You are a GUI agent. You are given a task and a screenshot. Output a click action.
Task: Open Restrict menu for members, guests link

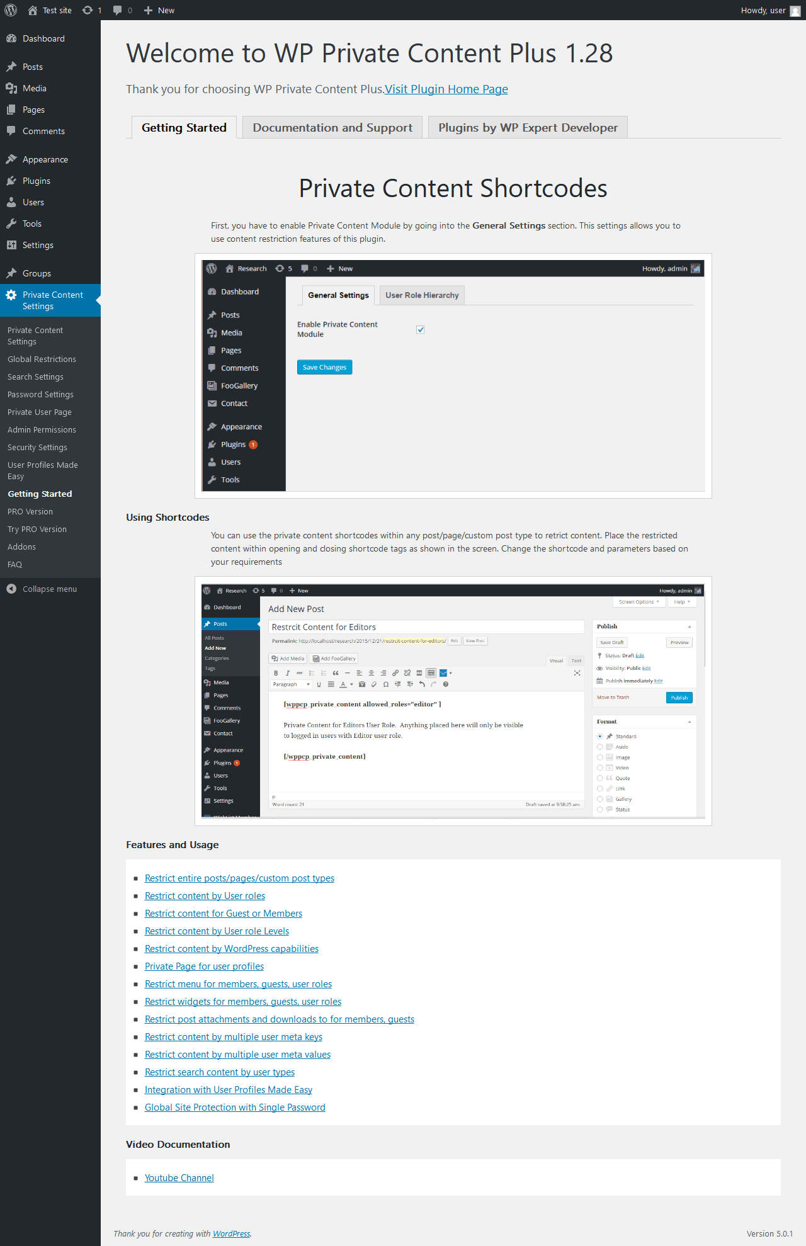point(238,983)
